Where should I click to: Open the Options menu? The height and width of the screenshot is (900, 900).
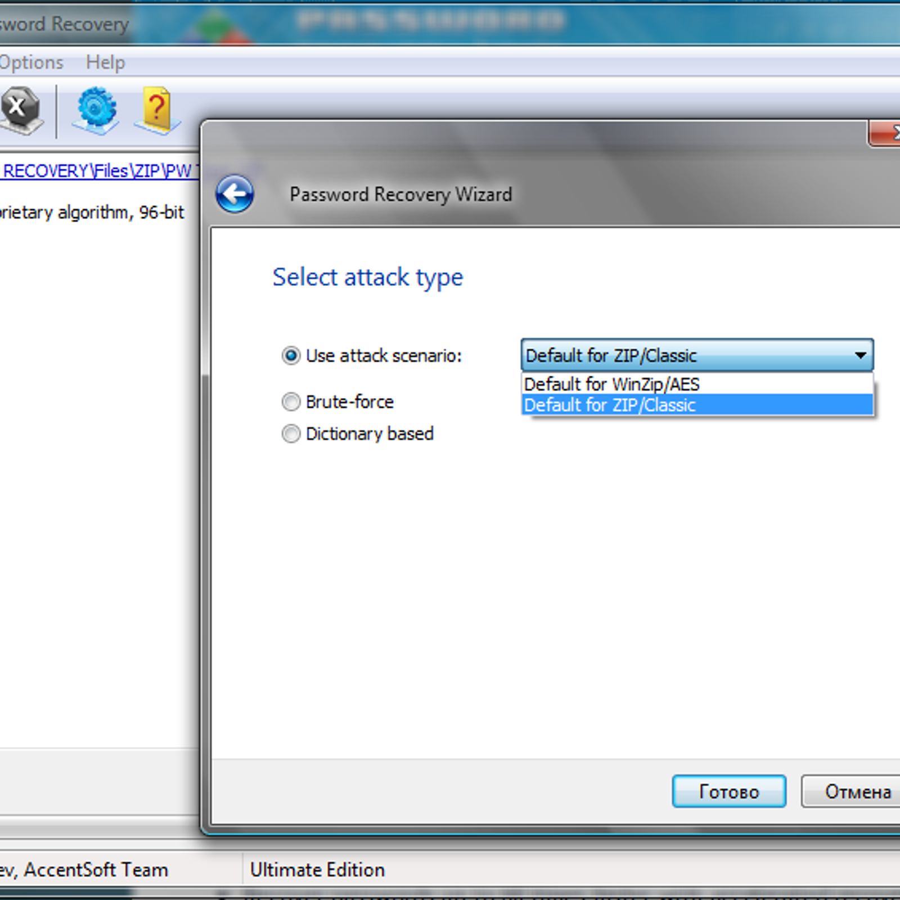31,62
